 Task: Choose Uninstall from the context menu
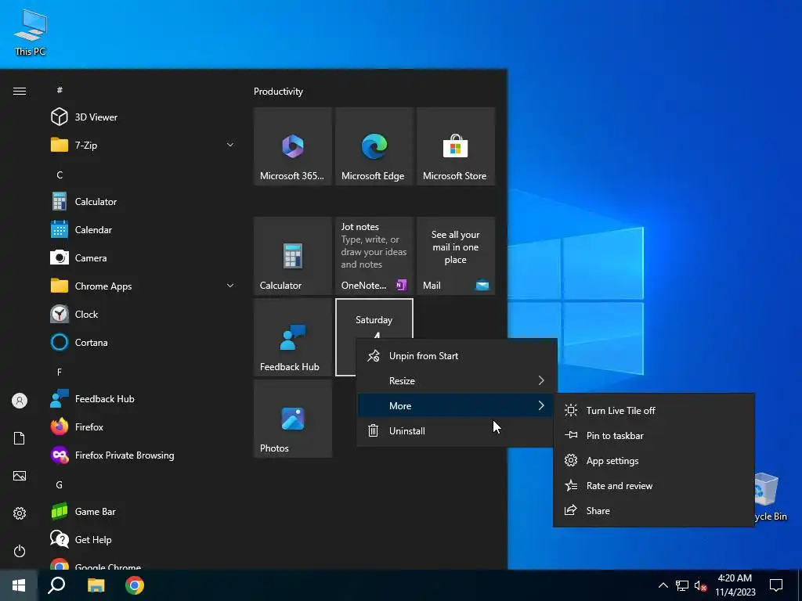coord(457,431)
